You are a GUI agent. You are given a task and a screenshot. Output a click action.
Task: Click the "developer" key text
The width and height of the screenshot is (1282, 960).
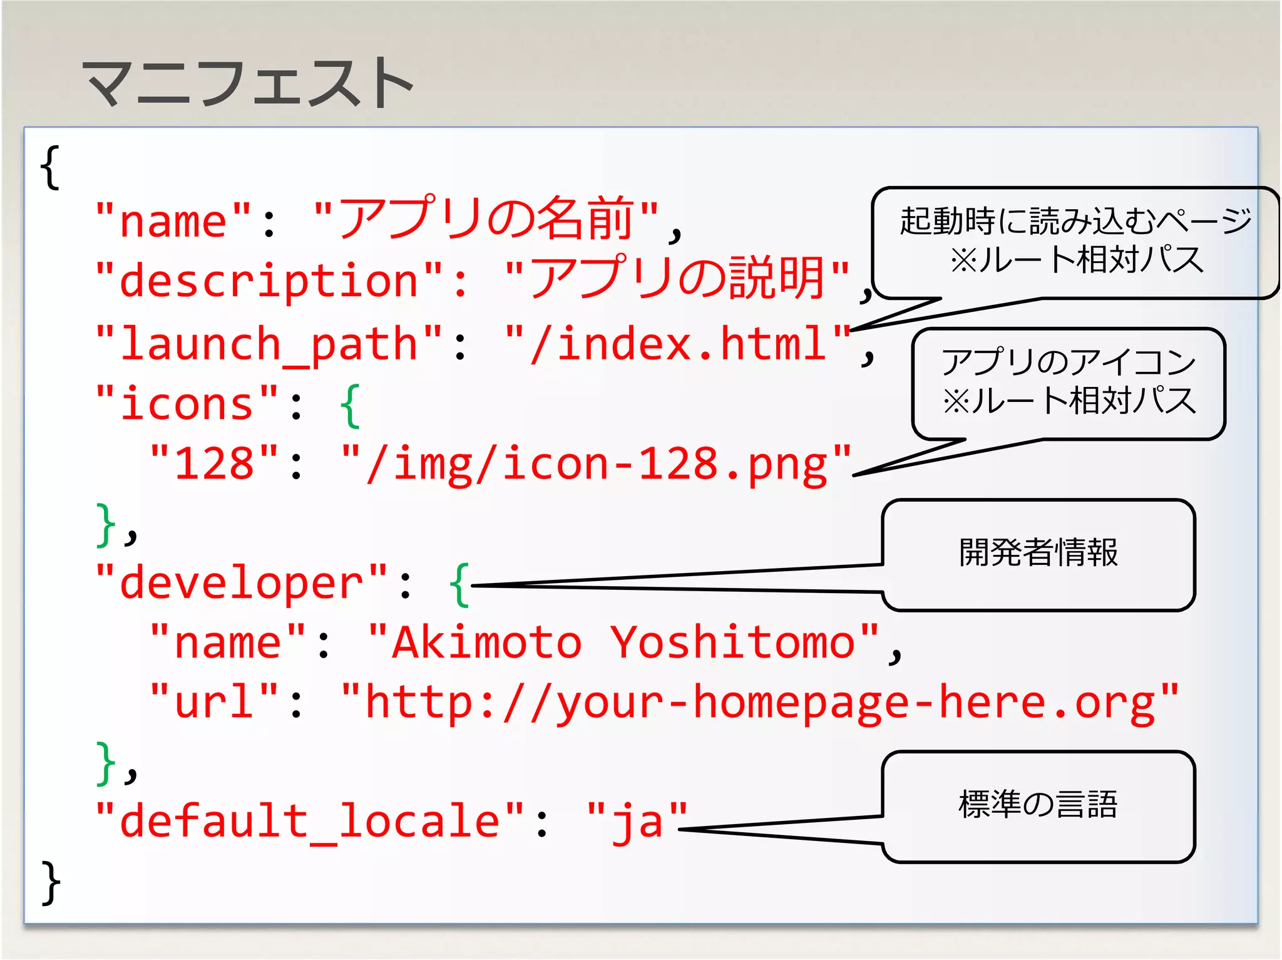242,582
